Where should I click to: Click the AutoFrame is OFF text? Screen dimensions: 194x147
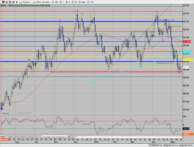[25, 113]
